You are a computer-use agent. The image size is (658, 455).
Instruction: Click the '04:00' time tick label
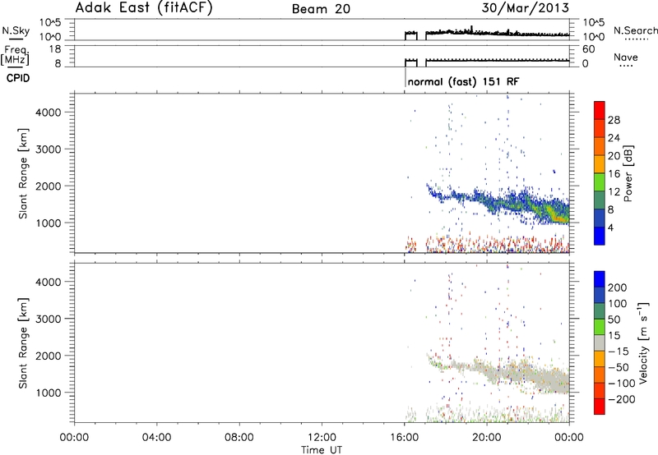[156, 438]
